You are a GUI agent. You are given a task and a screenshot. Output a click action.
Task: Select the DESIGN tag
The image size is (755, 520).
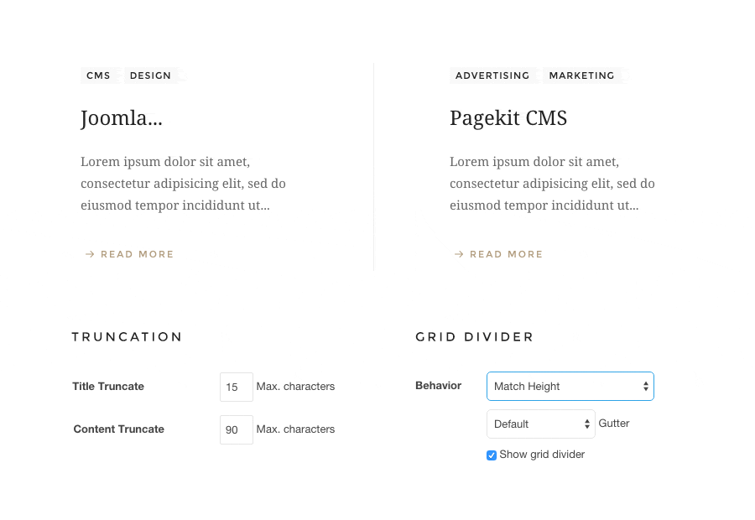(150, 75)
